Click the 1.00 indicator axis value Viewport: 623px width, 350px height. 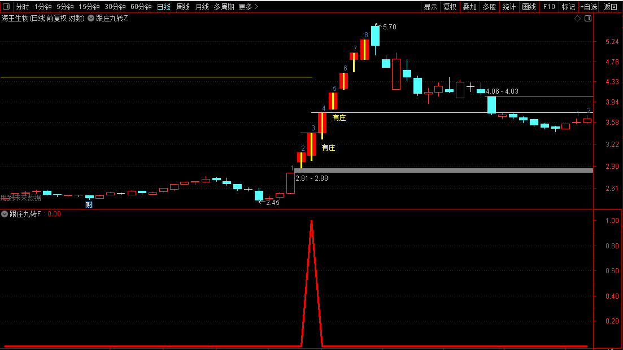(x=612, y=221)
